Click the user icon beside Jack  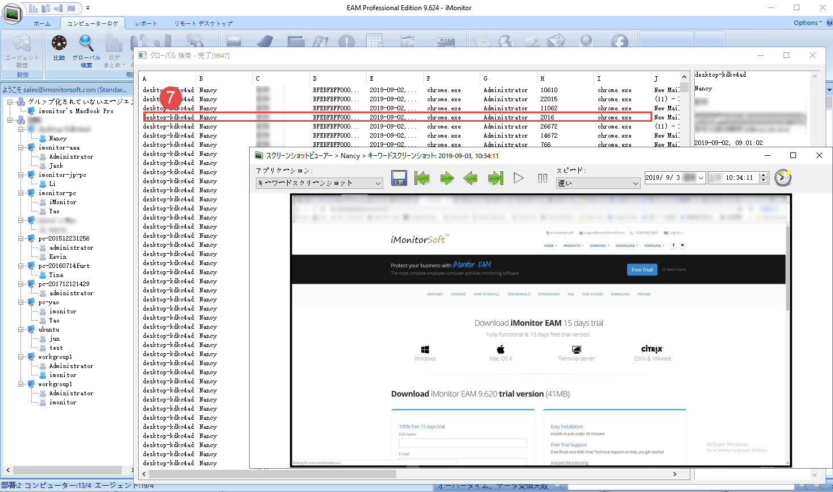point(43,166)
